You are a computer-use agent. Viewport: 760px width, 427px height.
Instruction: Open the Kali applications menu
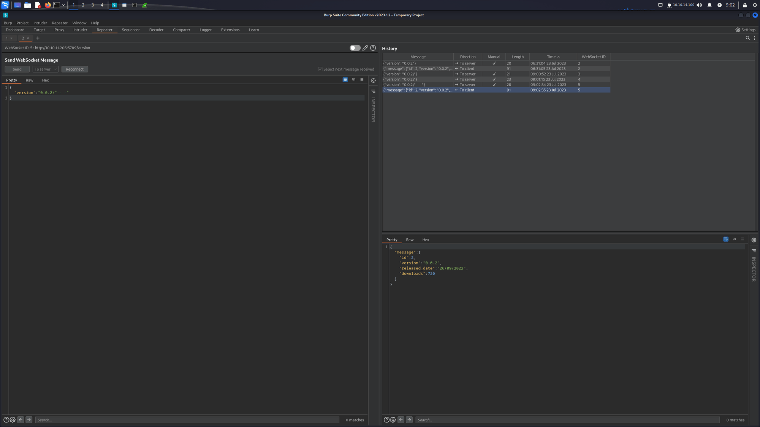point(5,5)
